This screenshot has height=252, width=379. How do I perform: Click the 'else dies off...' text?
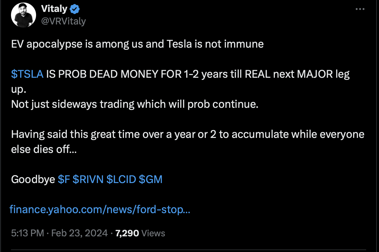coord(44,149)
